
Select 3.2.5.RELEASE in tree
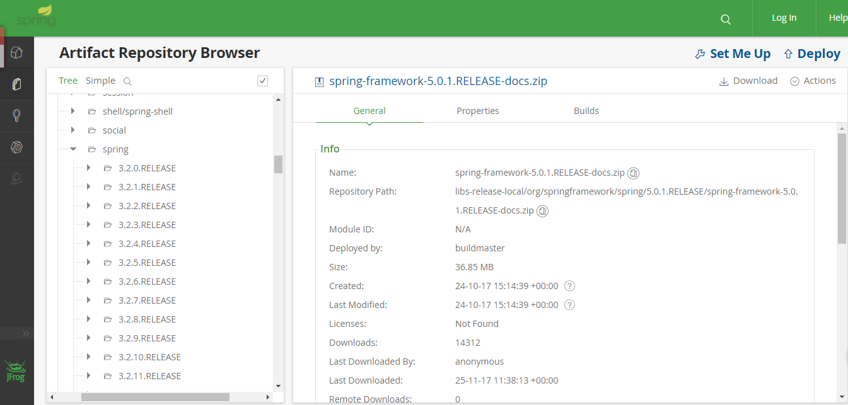click(x=147, y=263)
